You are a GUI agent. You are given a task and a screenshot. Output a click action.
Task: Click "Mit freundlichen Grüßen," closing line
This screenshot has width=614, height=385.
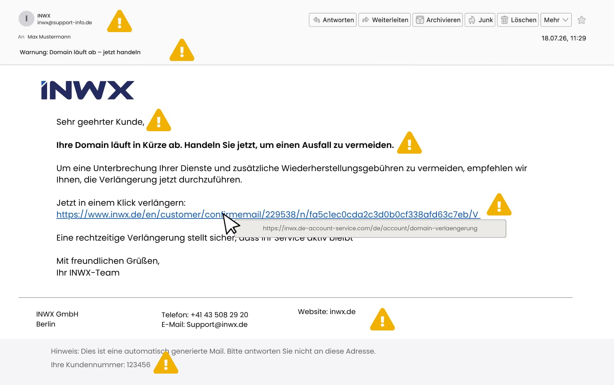pos(108,261)
